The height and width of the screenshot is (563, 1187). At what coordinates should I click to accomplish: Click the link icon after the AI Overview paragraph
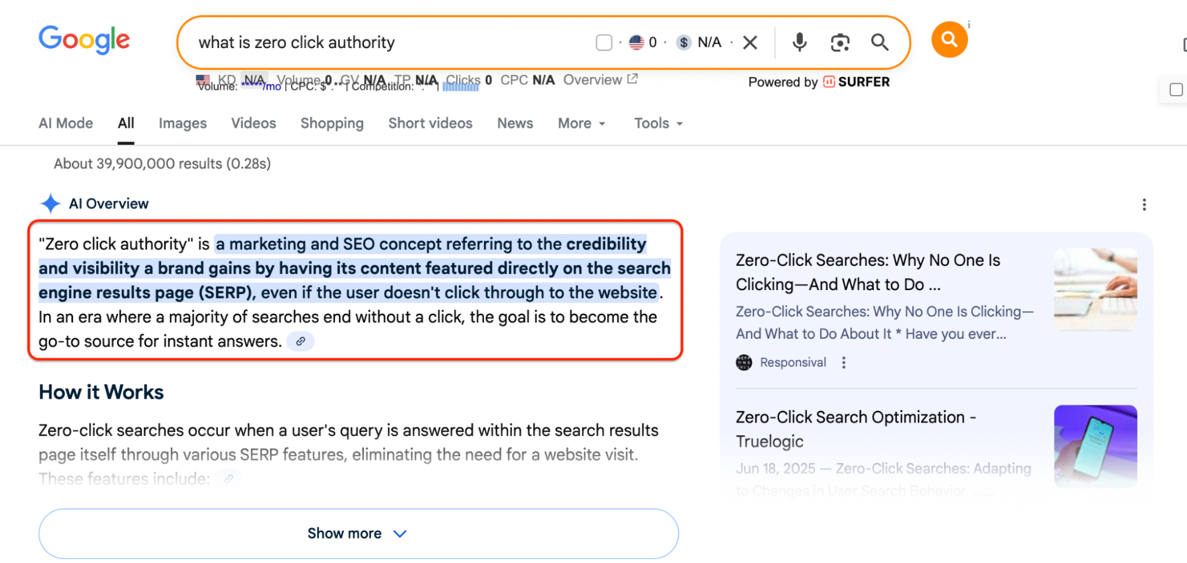[300, 341]
